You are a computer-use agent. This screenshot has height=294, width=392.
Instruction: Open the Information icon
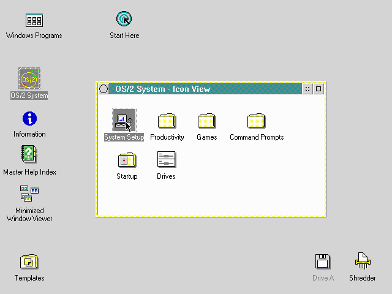coord(29,119)
